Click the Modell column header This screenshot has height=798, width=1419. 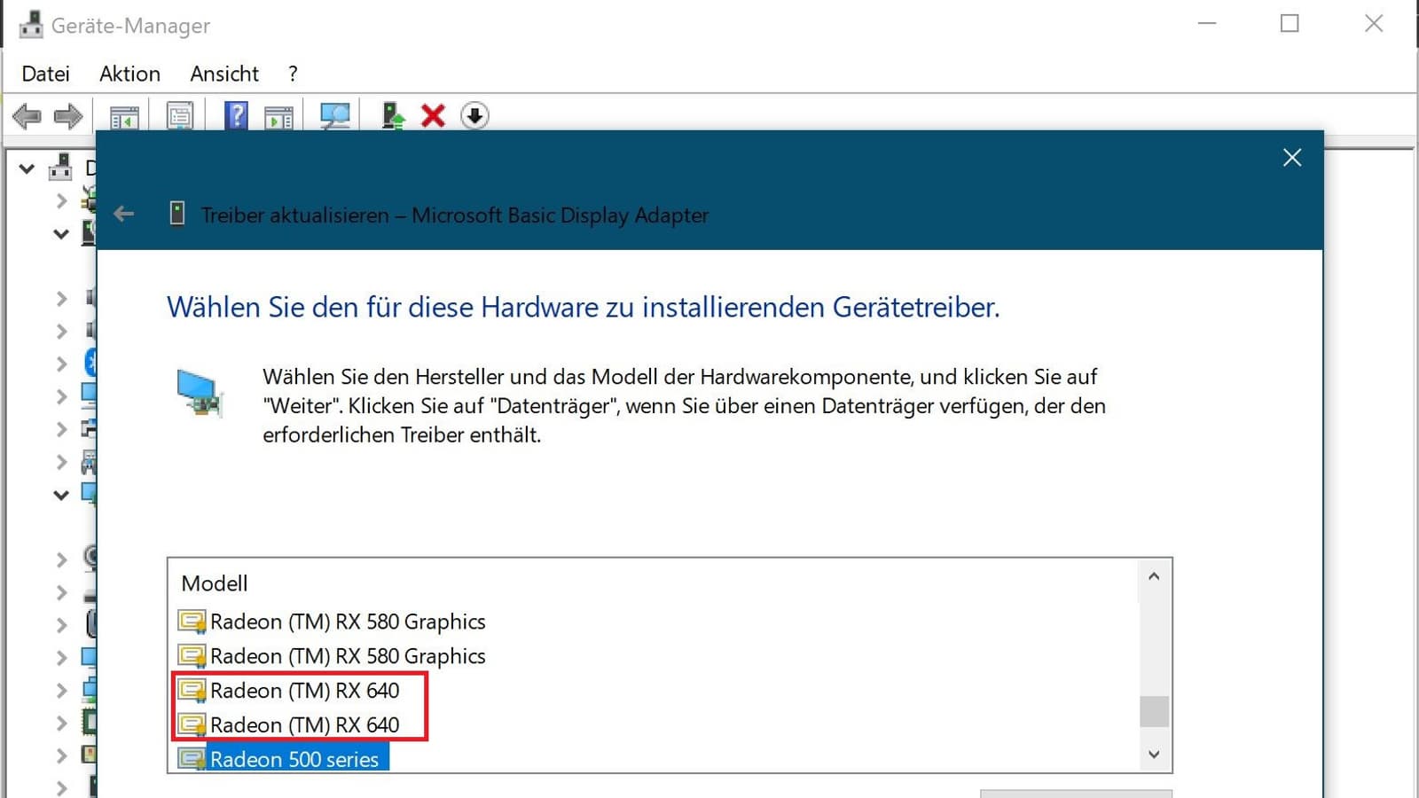click(x=214, y=583)
